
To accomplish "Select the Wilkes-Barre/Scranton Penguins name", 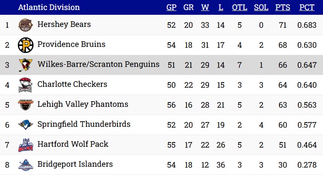I will pyautogui.click(x=98, y=64).
